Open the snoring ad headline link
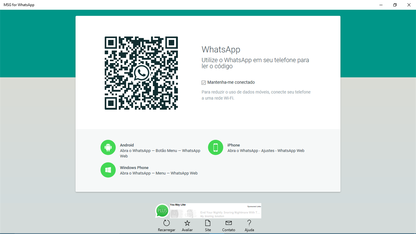Viewport: 416px width, 234px height. coord(230,213)
